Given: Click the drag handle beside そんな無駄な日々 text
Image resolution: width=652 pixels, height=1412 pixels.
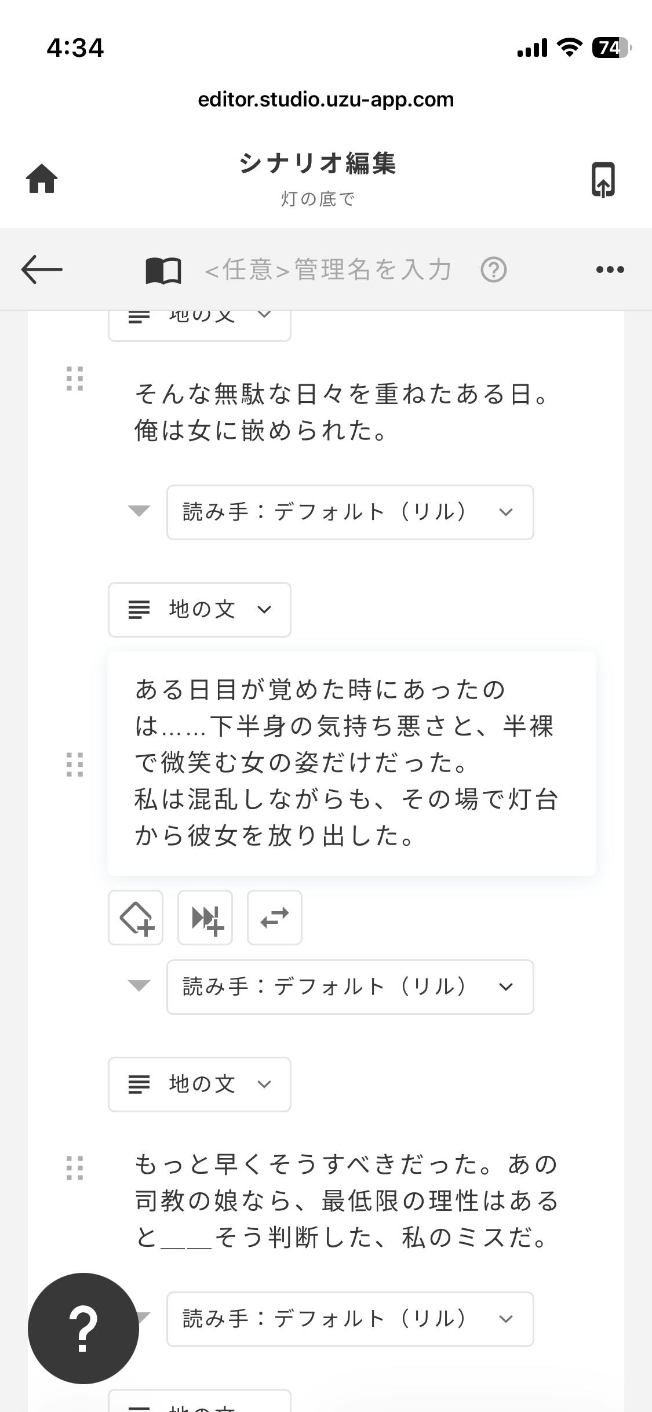Looking at the screenshot, I should [75, 379].
